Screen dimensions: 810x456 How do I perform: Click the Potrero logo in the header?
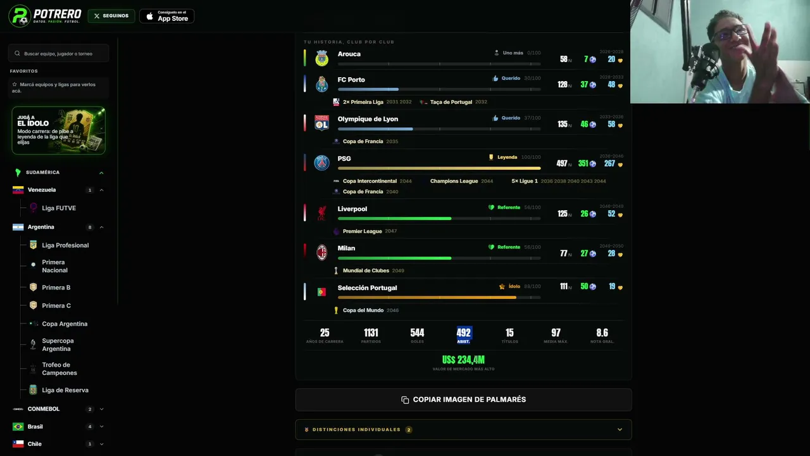(45, 16)
